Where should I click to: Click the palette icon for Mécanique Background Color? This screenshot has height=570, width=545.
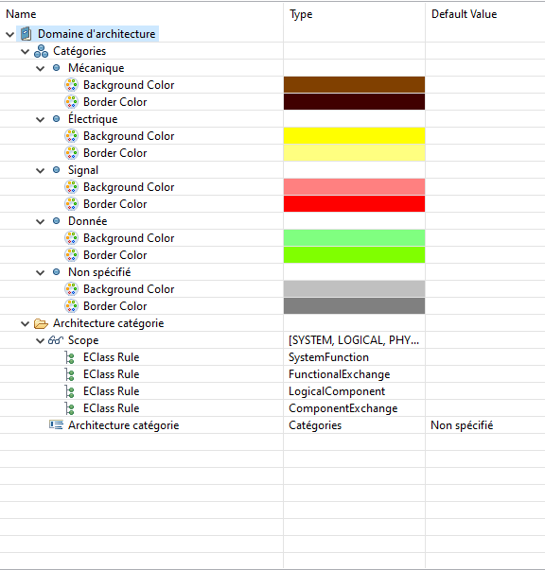coord(71,85)
